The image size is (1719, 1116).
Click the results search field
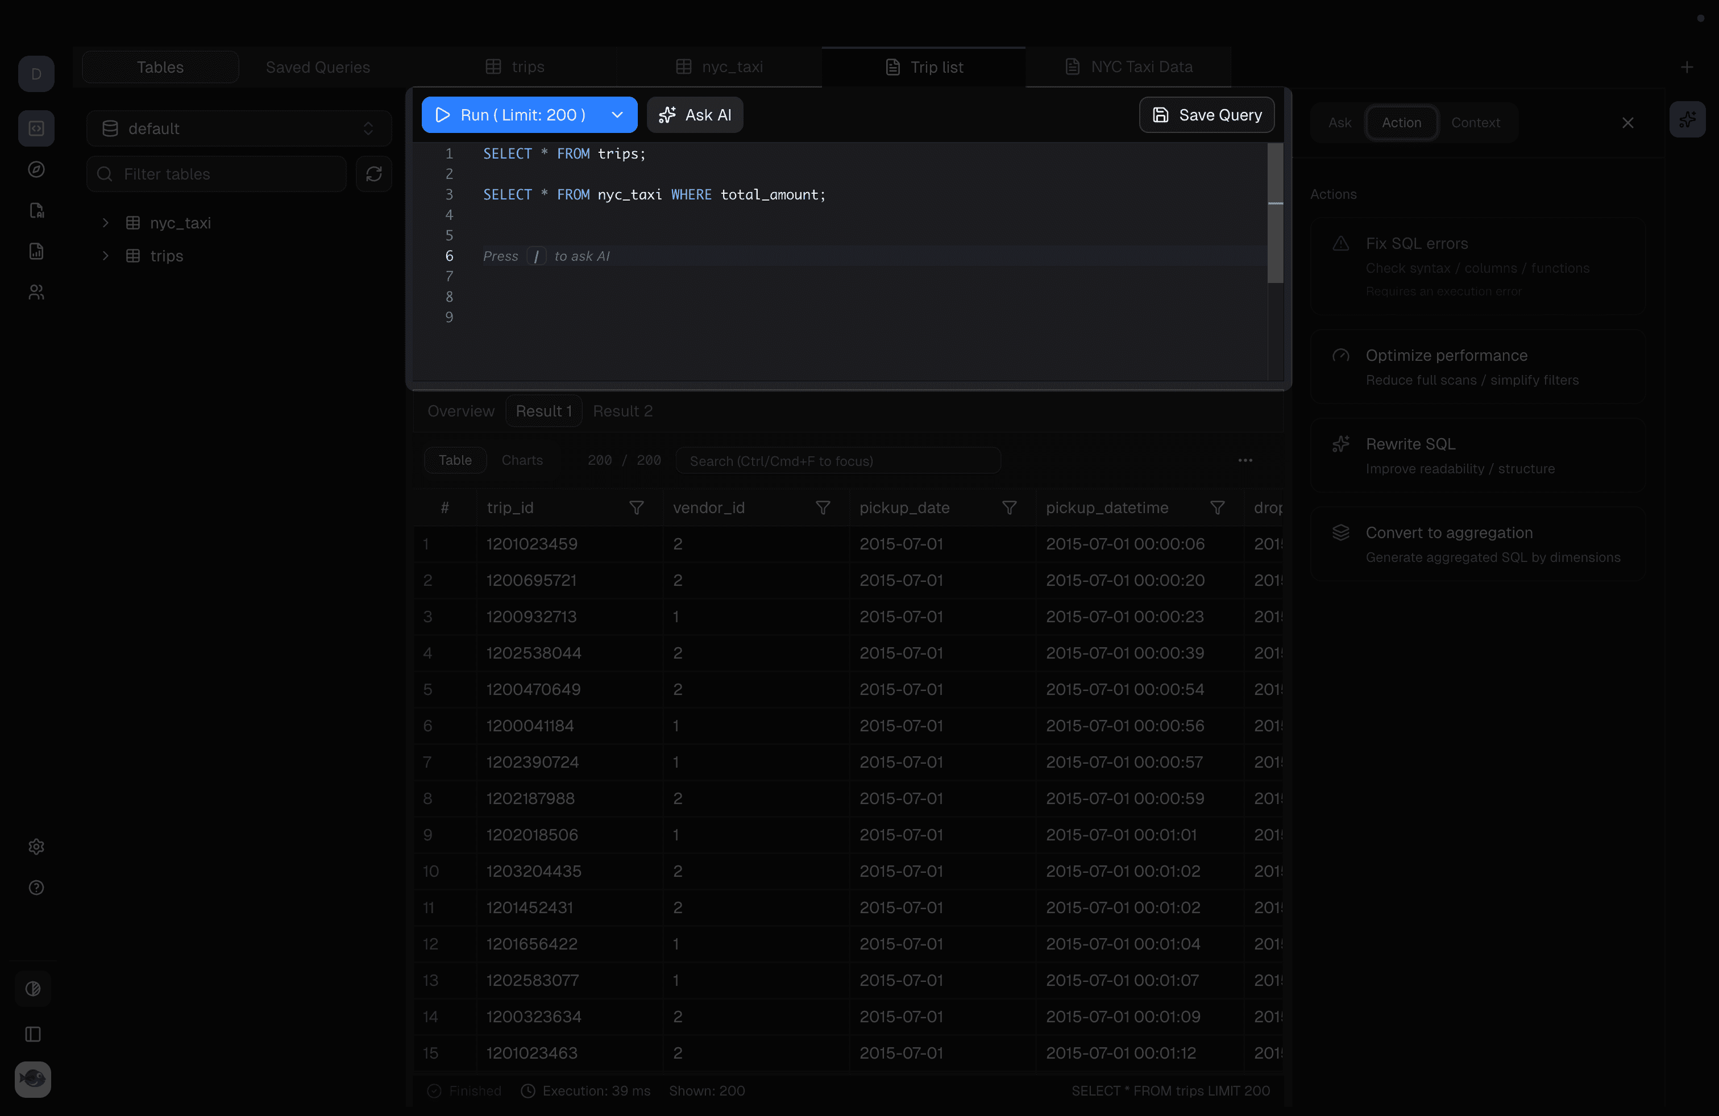[838, 460]
